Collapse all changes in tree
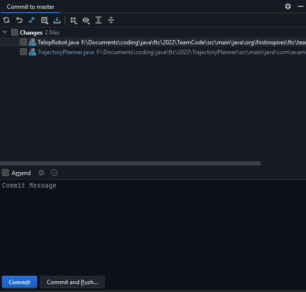 point(111,20)
